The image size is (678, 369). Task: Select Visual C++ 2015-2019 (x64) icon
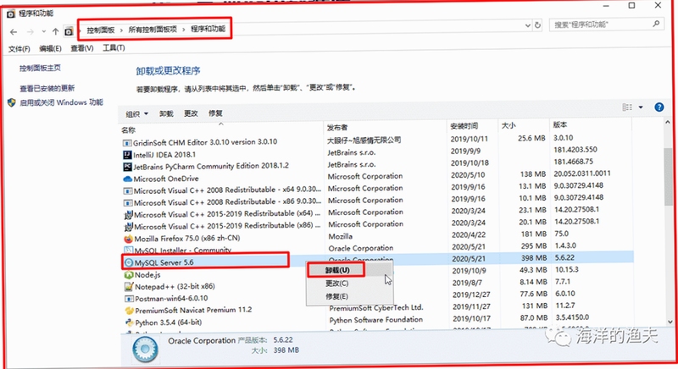click(129, 214)
